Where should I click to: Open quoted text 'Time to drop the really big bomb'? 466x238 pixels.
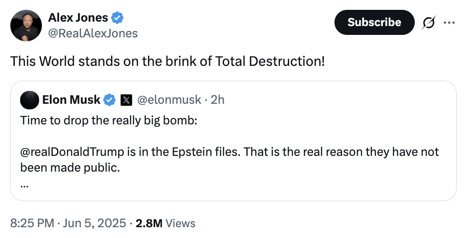coord(109,121)
